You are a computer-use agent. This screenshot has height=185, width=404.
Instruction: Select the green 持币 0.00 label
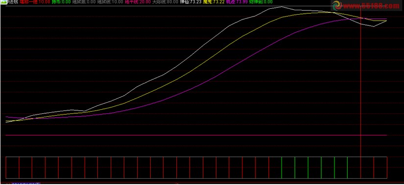[x=61, y=2]
